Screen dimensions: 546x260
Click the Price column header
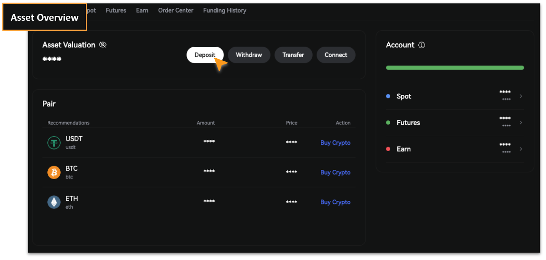pyautogui.click(x=291, y=123)
